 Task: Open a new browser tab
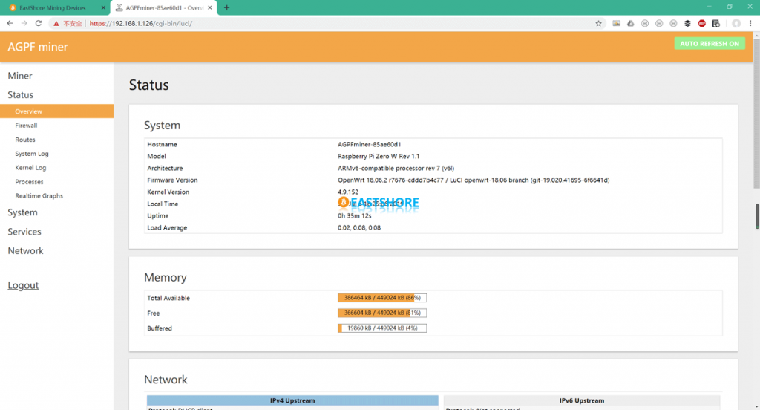click(226, 7)
